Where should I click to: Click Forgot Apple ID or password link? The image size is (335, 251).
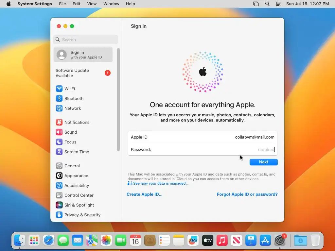click(x=247, y=194)
